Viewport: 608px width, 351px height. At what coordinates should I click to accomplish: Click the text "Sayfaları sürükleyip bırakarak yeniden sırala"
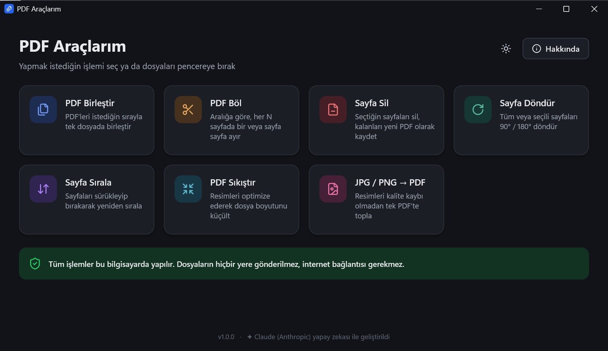[x=104, y=201]
